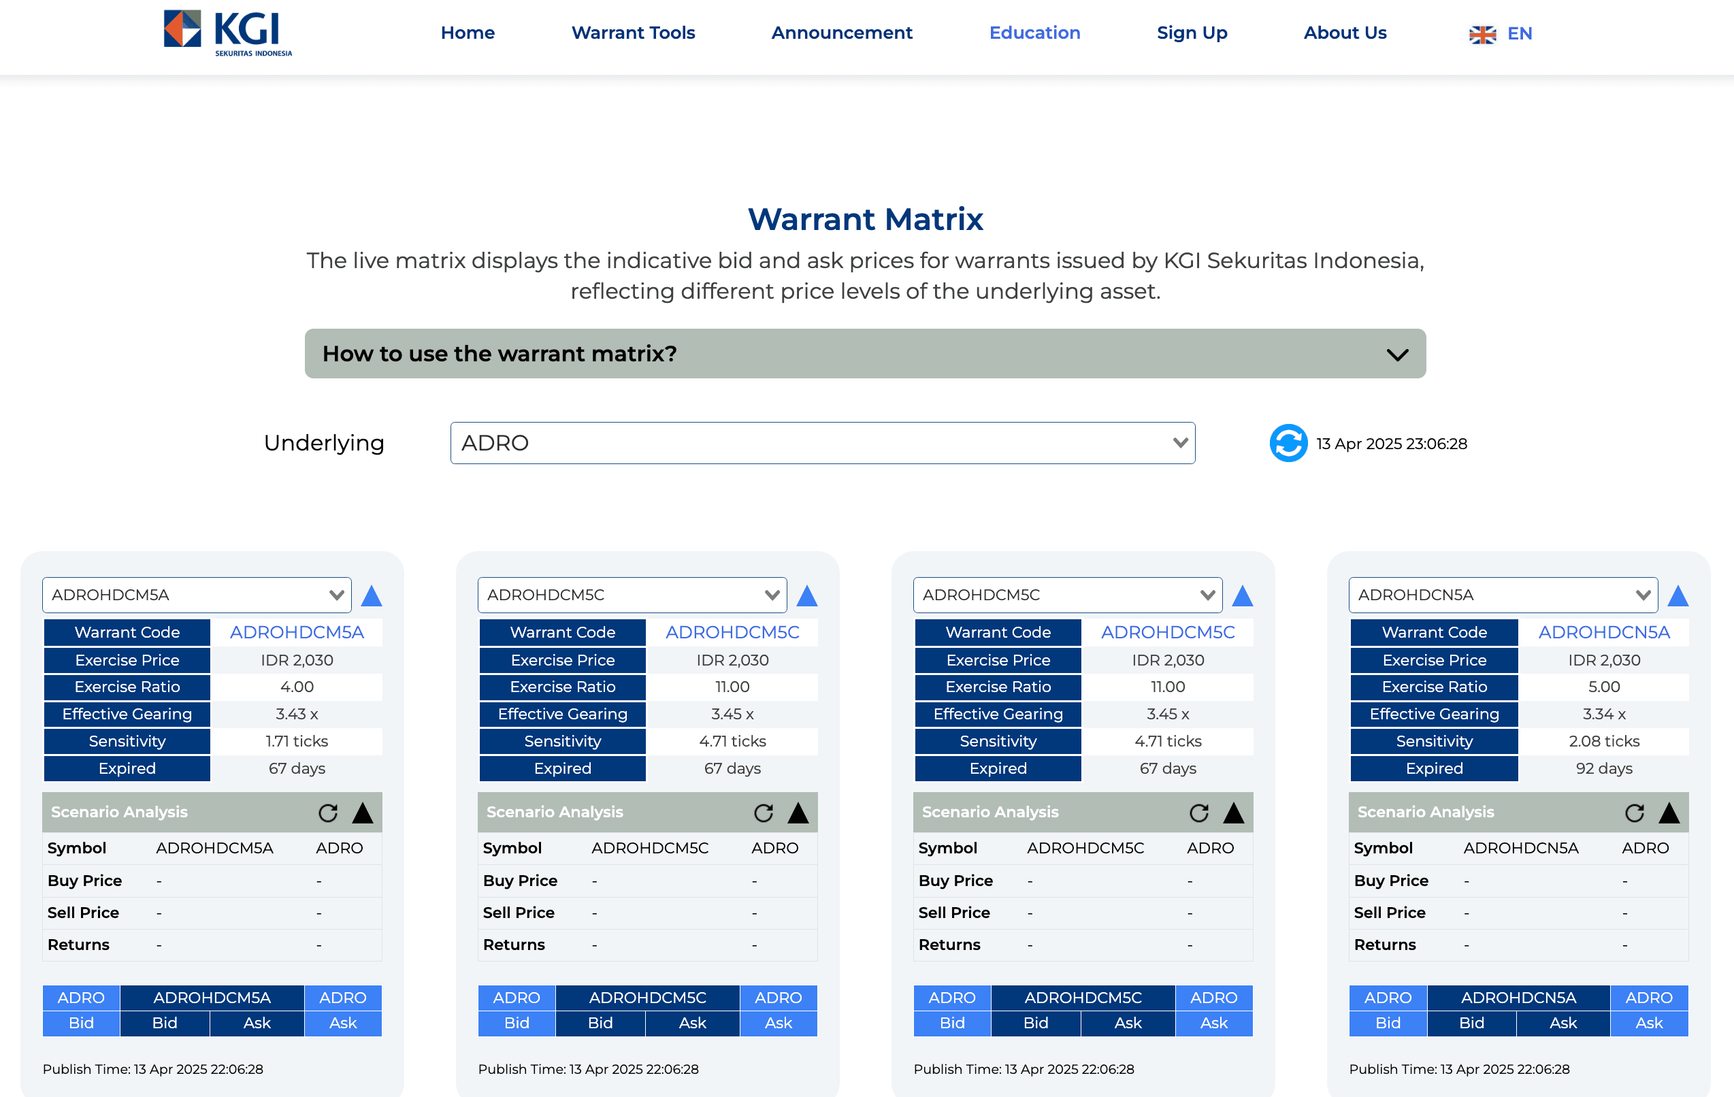Screen dimensions: 1734x1097
Task: Open Education menu
Action: [1035, 33]
